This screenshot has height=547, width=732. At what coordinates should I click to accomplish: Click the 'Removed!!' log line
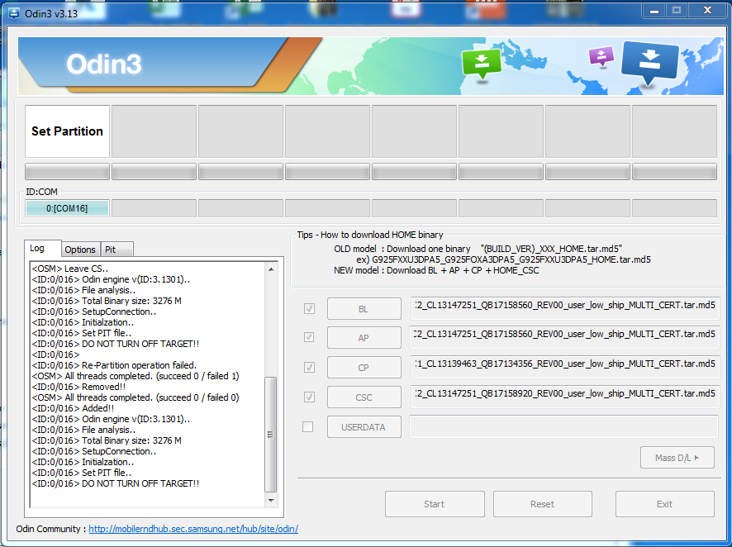(78, 387)
